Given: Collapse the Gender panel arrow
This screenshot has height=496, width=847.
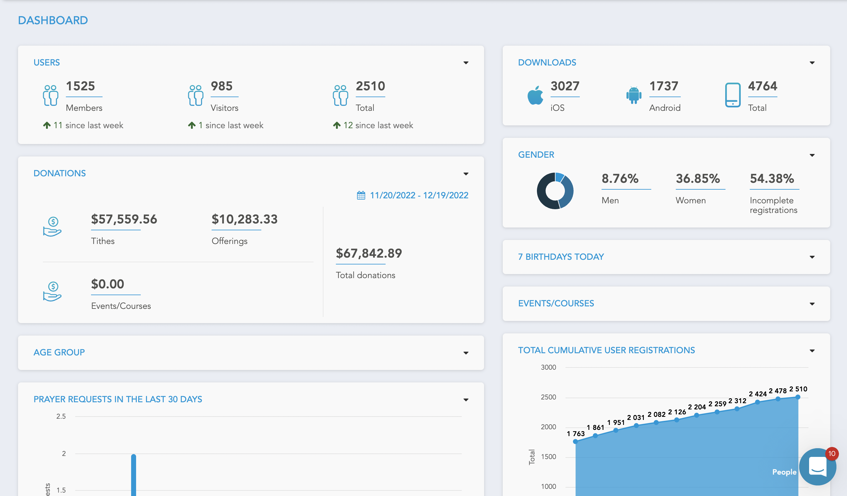Looking at the screenshot, I should tap(812, 155).
